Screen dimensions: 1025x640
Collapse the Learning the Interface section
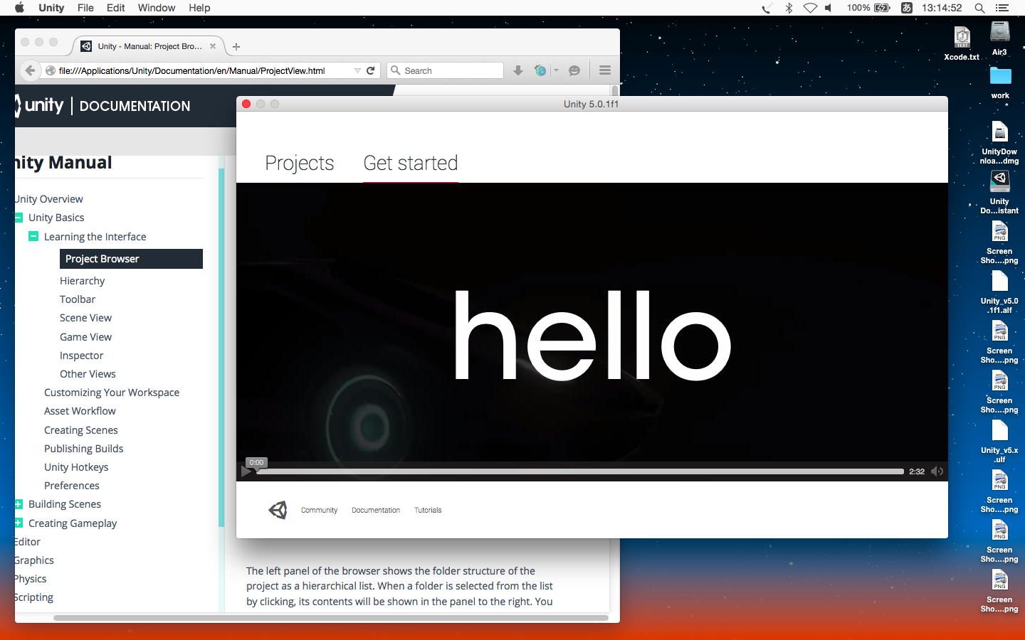coord(33,236)
